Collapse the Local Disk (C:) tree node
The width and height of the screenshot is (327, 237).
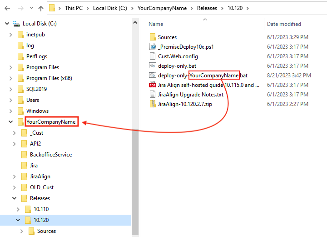7,24
